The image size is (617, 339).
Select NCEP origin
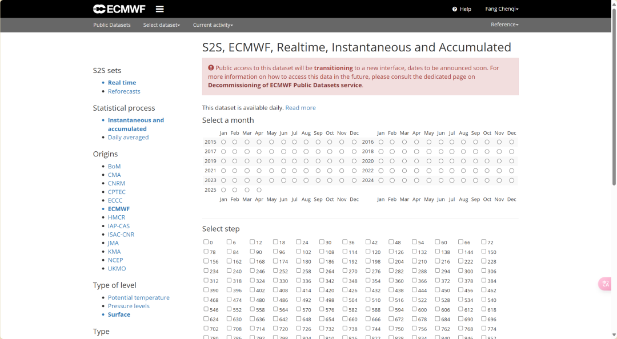[x=115, y=260]
